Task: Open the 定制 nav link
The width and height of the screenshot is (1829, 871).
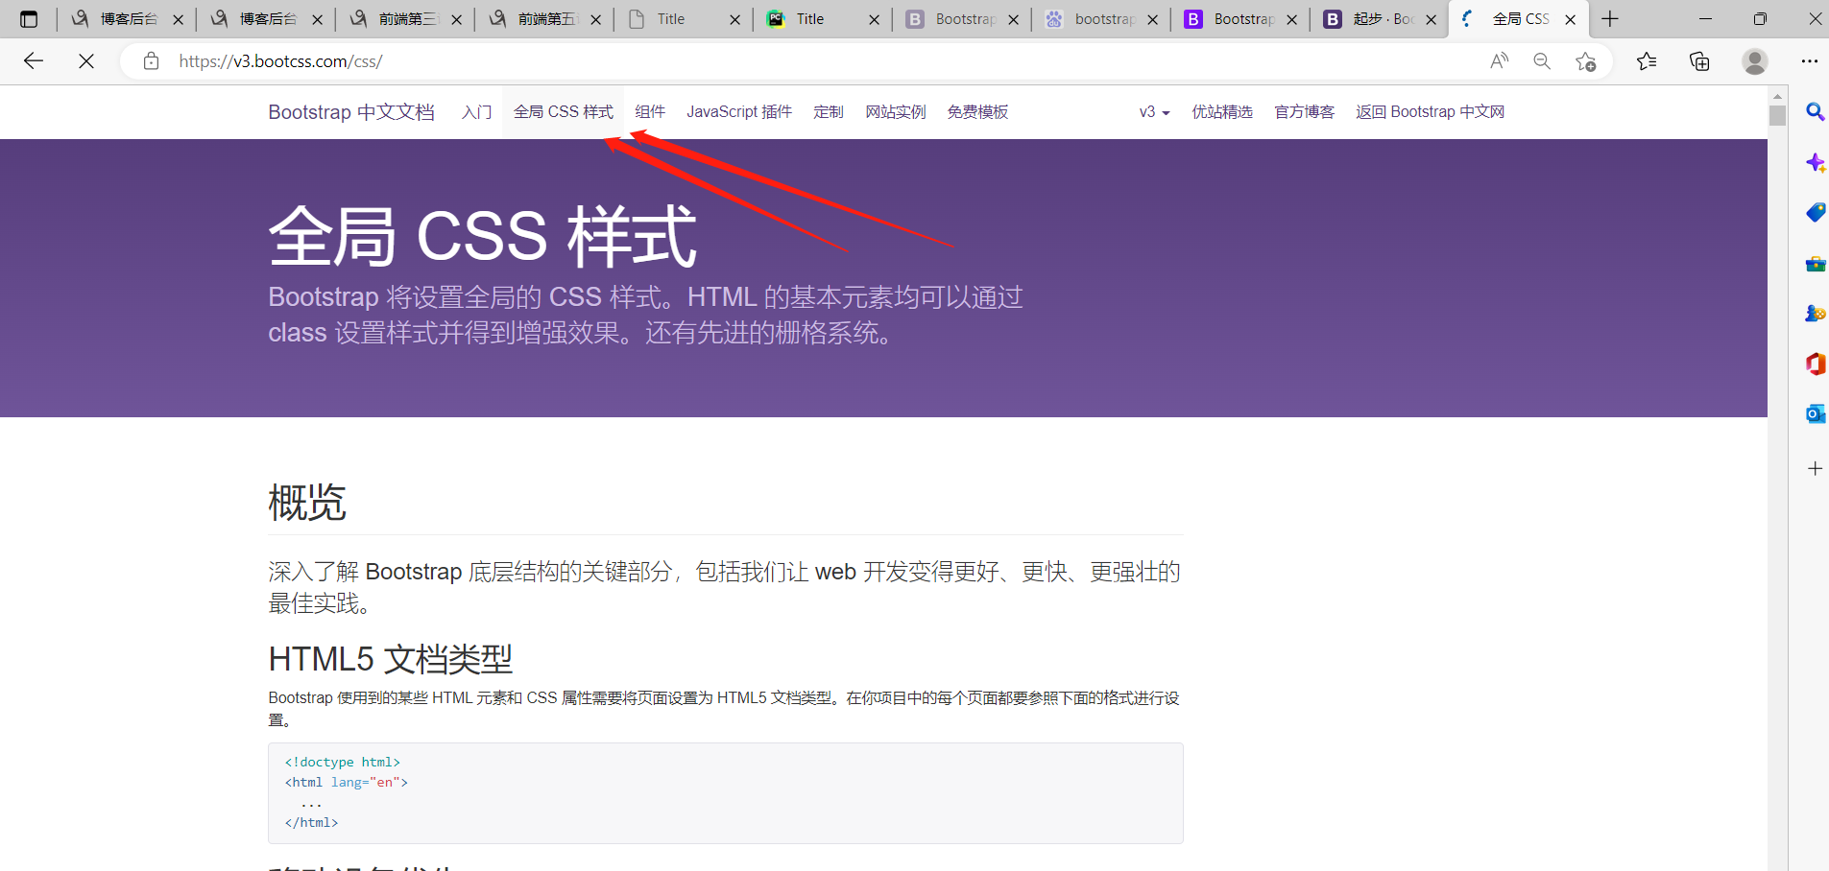Action: [829, 112]
